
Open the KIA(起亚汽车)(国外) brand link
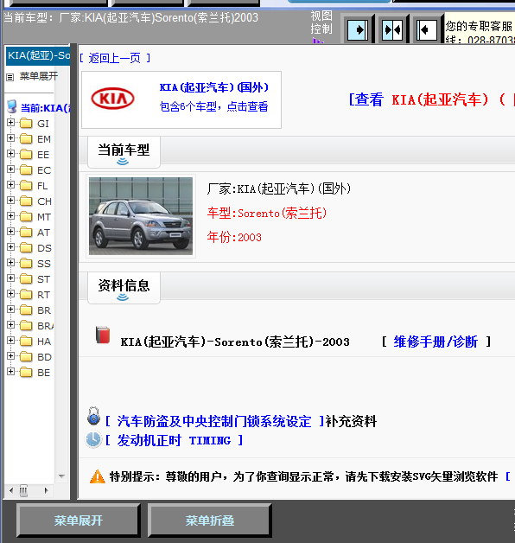pos(214,87)
